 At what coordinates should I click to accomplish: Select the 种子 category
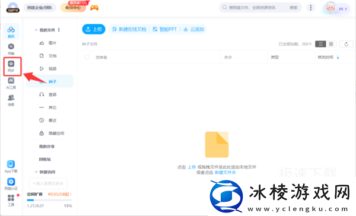click(50, 81)
